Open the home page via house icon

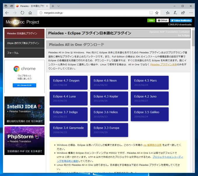pyautogui.click(x=30, y=13)
